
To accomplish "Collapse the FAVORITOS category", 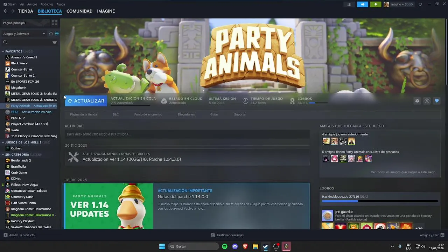I will click(x=3, y=51).
